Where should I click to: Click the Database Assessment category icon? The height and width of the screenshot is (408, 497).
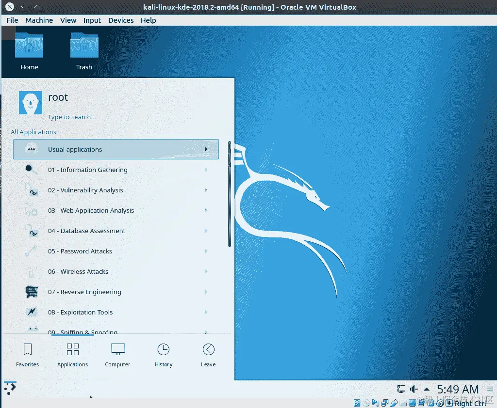point(32,231)
